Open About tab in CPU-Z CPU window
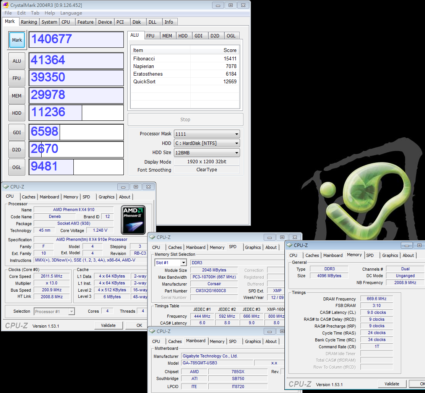The width and height of the screenshot is (425, 393). (125, 197)
